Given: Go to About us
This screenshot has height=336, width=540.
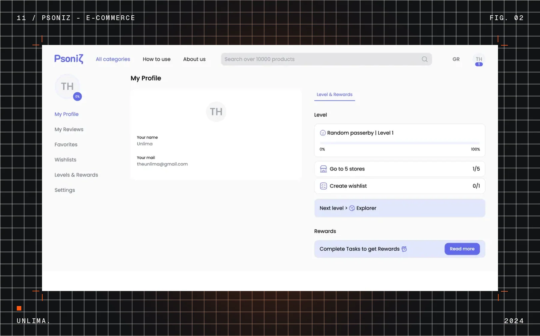Looking at the screenshot, I should click(194, 59).
